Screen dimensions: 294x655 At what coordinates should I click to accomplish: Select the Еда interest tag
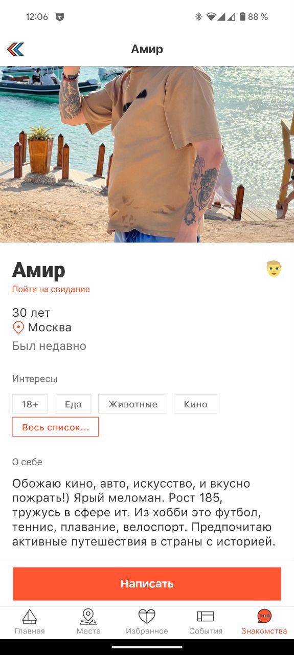(x=73, y=404)
